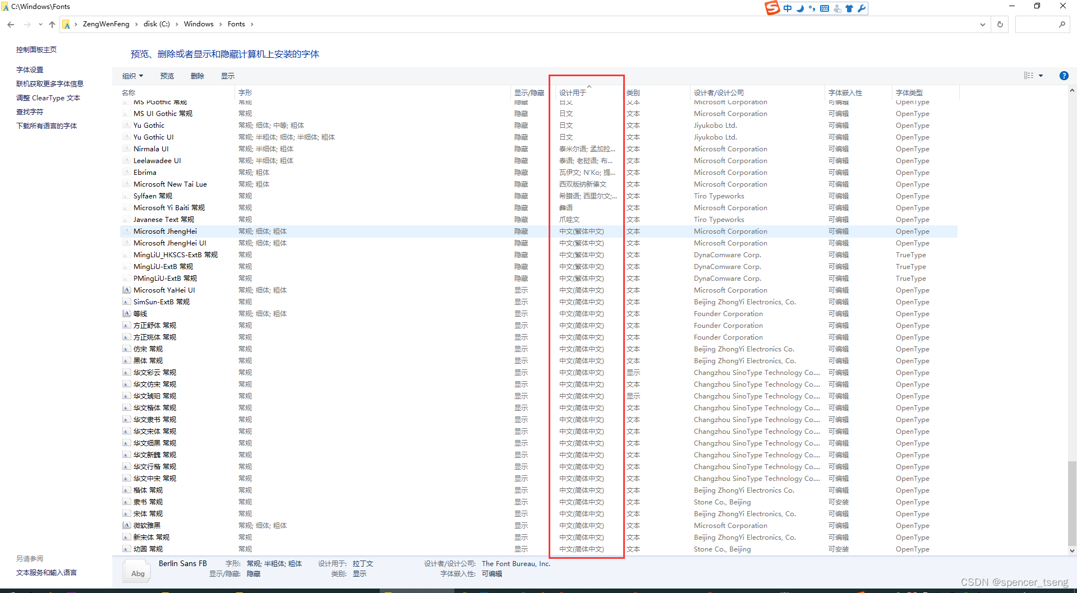Click the font icon beside SimSun-ExtB 常规
Image resolution: width=1077 pixels, height=593 pixels.
click(x=127, y=302)
